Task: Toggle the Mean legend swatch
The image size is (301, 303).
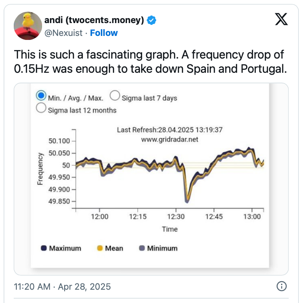Action: (x=100, y=248)
